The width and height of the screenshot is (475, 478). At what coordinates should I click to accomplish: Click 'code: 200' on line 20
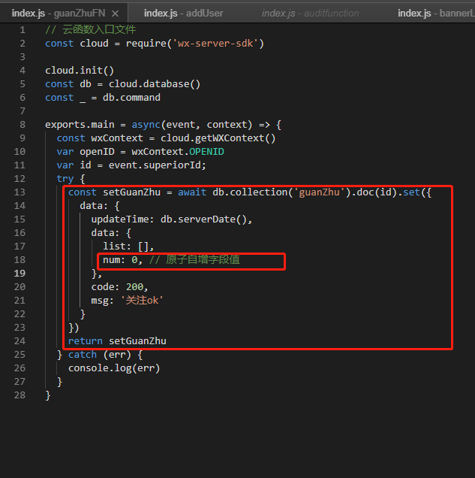click(x=117, y=287)
